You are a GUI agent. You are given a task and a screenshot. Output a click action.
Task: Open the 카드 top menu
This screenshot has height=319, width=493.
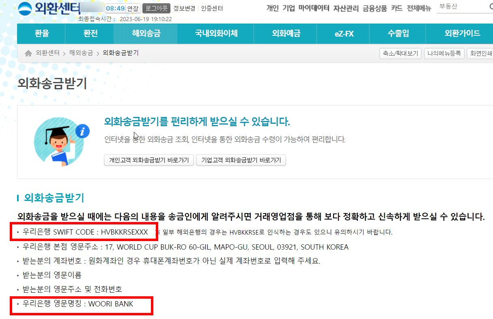click(397, 8)
